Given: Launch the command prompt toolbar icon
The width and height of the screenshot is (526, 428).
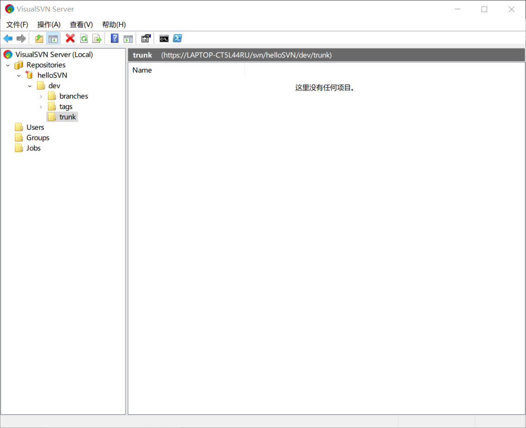Looking at the screenshot, I should coord(164,38).
